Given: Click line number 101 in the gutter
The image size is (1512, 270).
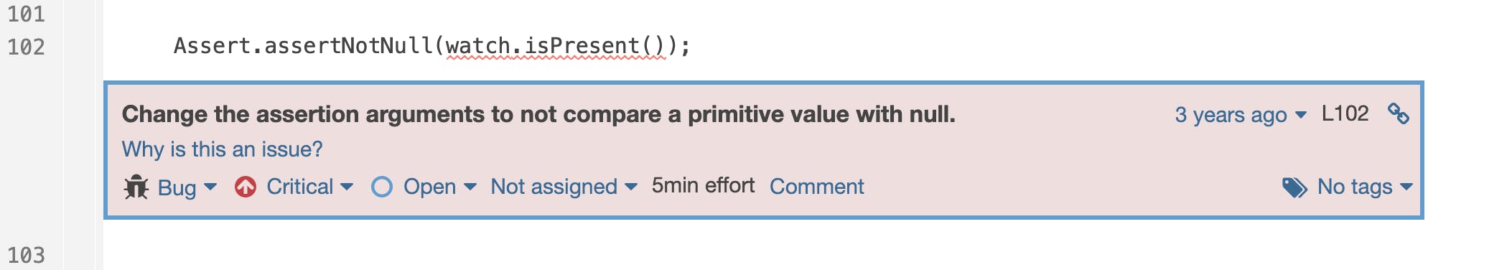Looking at the screenshot, I should [x=26, y=14].
